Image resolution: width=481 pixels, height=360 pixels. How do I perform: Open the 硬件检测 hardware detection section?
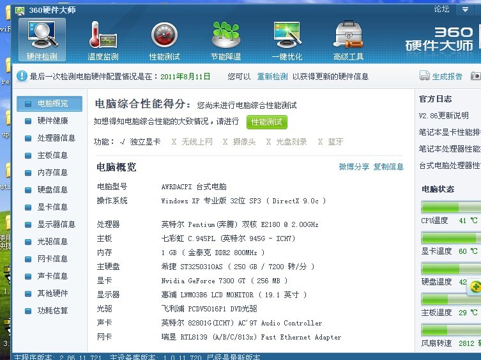[42, 40]
